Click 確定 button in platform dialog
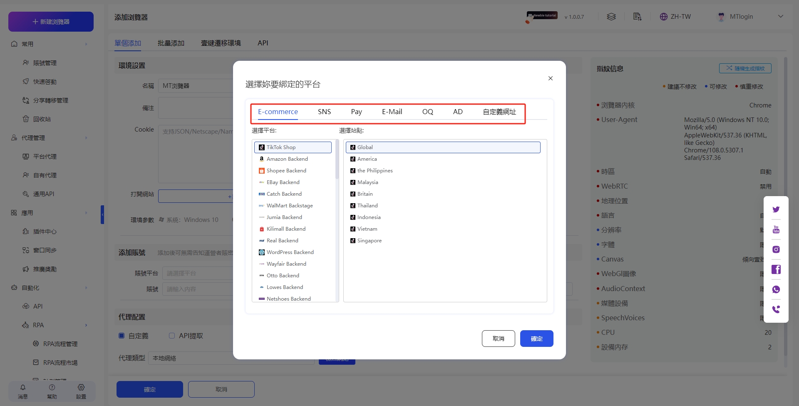Image resolution: width=799 pixels, height=406 pixels. [536, 339]
